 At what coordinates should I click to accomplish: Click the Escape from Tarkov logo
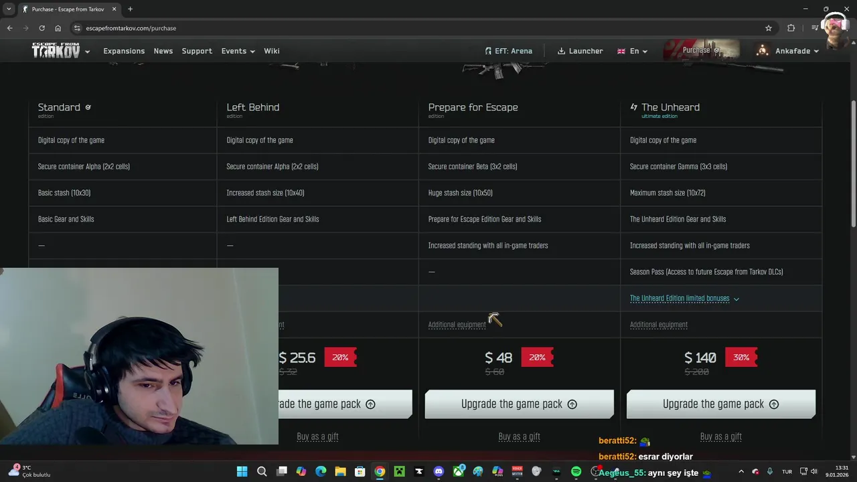click(56, 51)
